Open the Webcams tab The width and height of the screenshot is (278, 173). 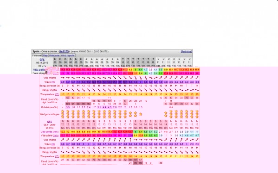(54, 56)
